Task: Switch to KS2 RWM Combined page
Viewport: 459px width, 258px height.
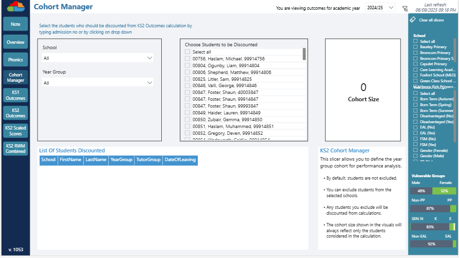Action: point(16,148)
